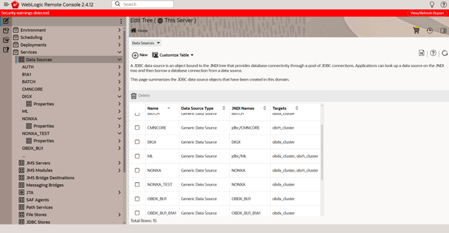This screenshot has width=449, height=233.
Task: Click the Data Sources table icon in tree
Action: tap(22, 60)
